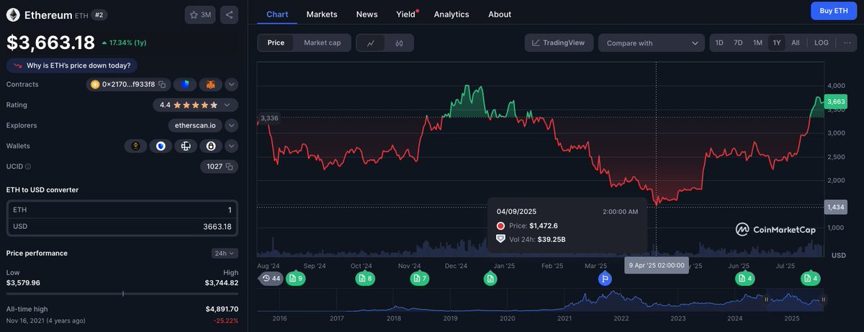The image size is (864, 332).
Task: Click the blue flag event marker
Action: (x=605, y=278)
